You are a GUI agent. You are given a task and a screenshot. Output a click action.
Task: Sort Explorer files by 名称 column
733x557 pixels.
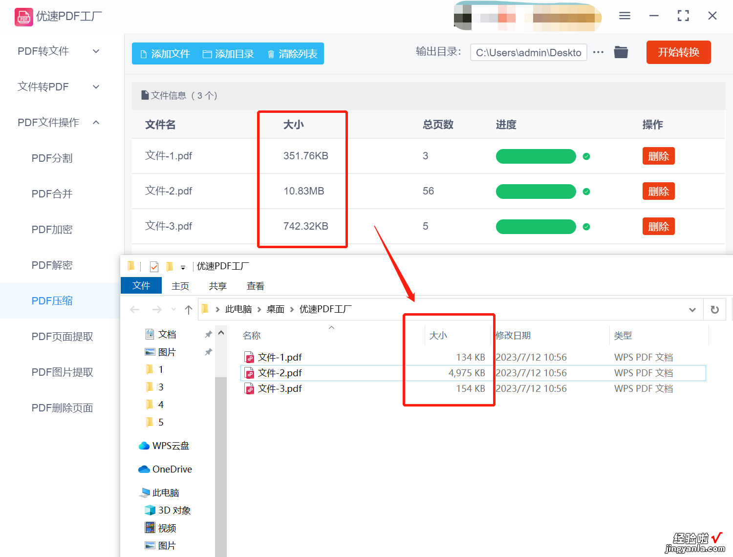[x=252, y=336]
